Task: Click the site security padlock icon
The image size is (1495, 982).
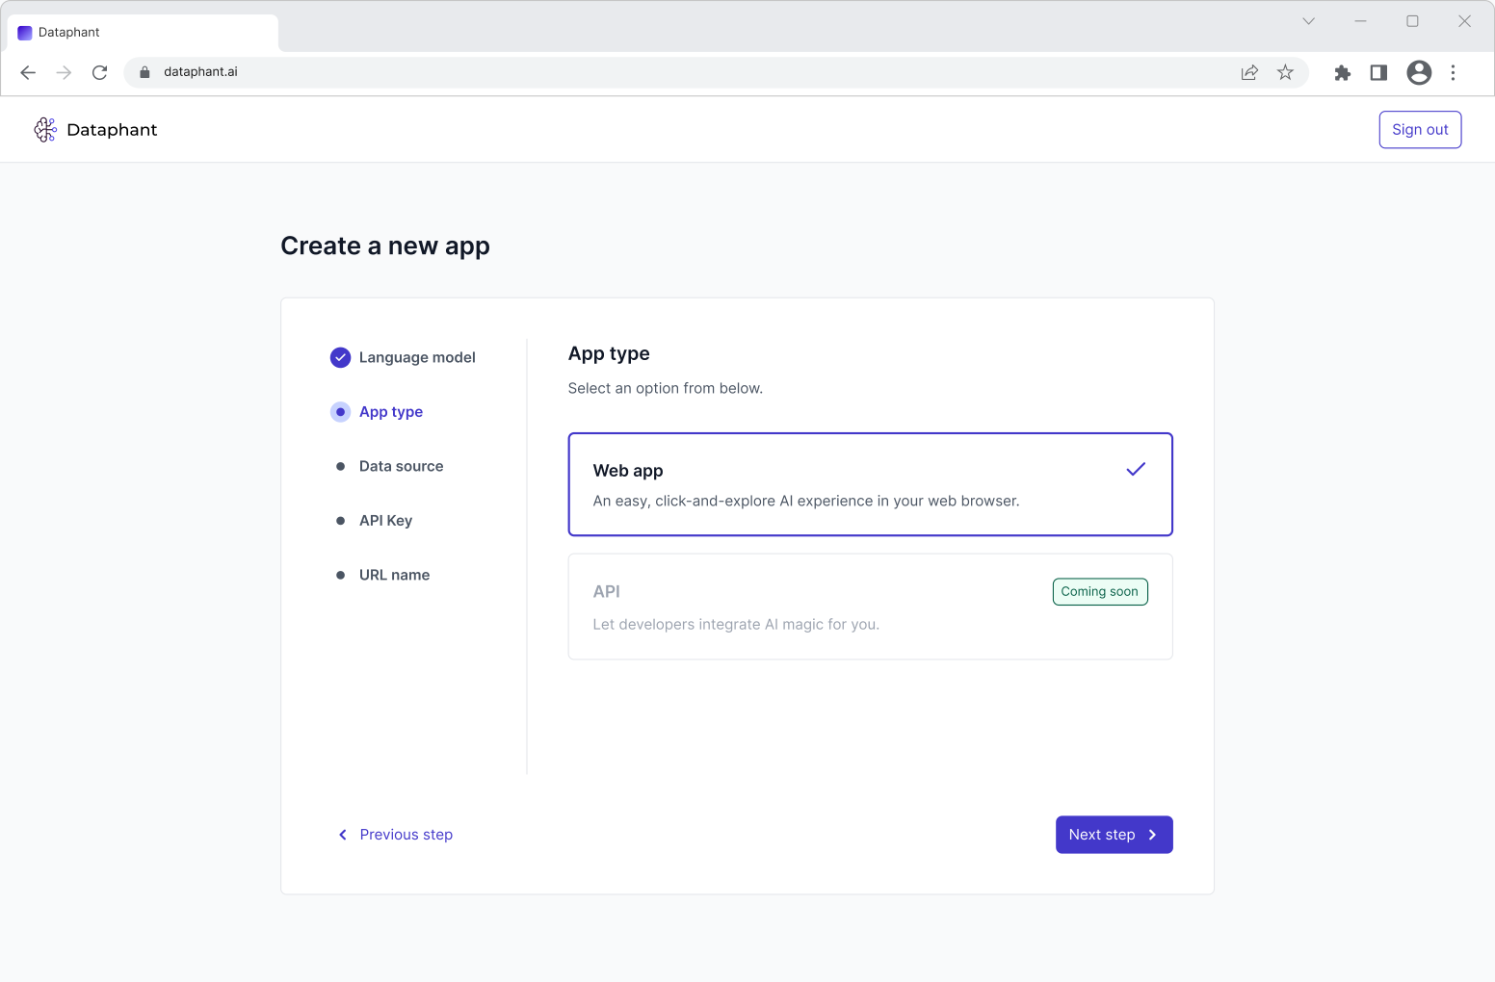Action: (x=144, y=72)
